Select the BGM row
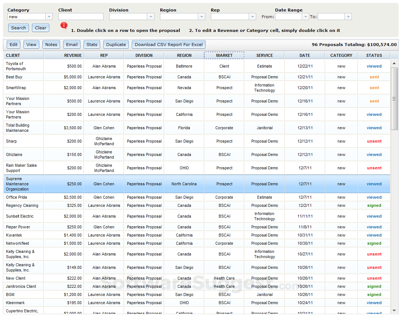 coord(197,294)
